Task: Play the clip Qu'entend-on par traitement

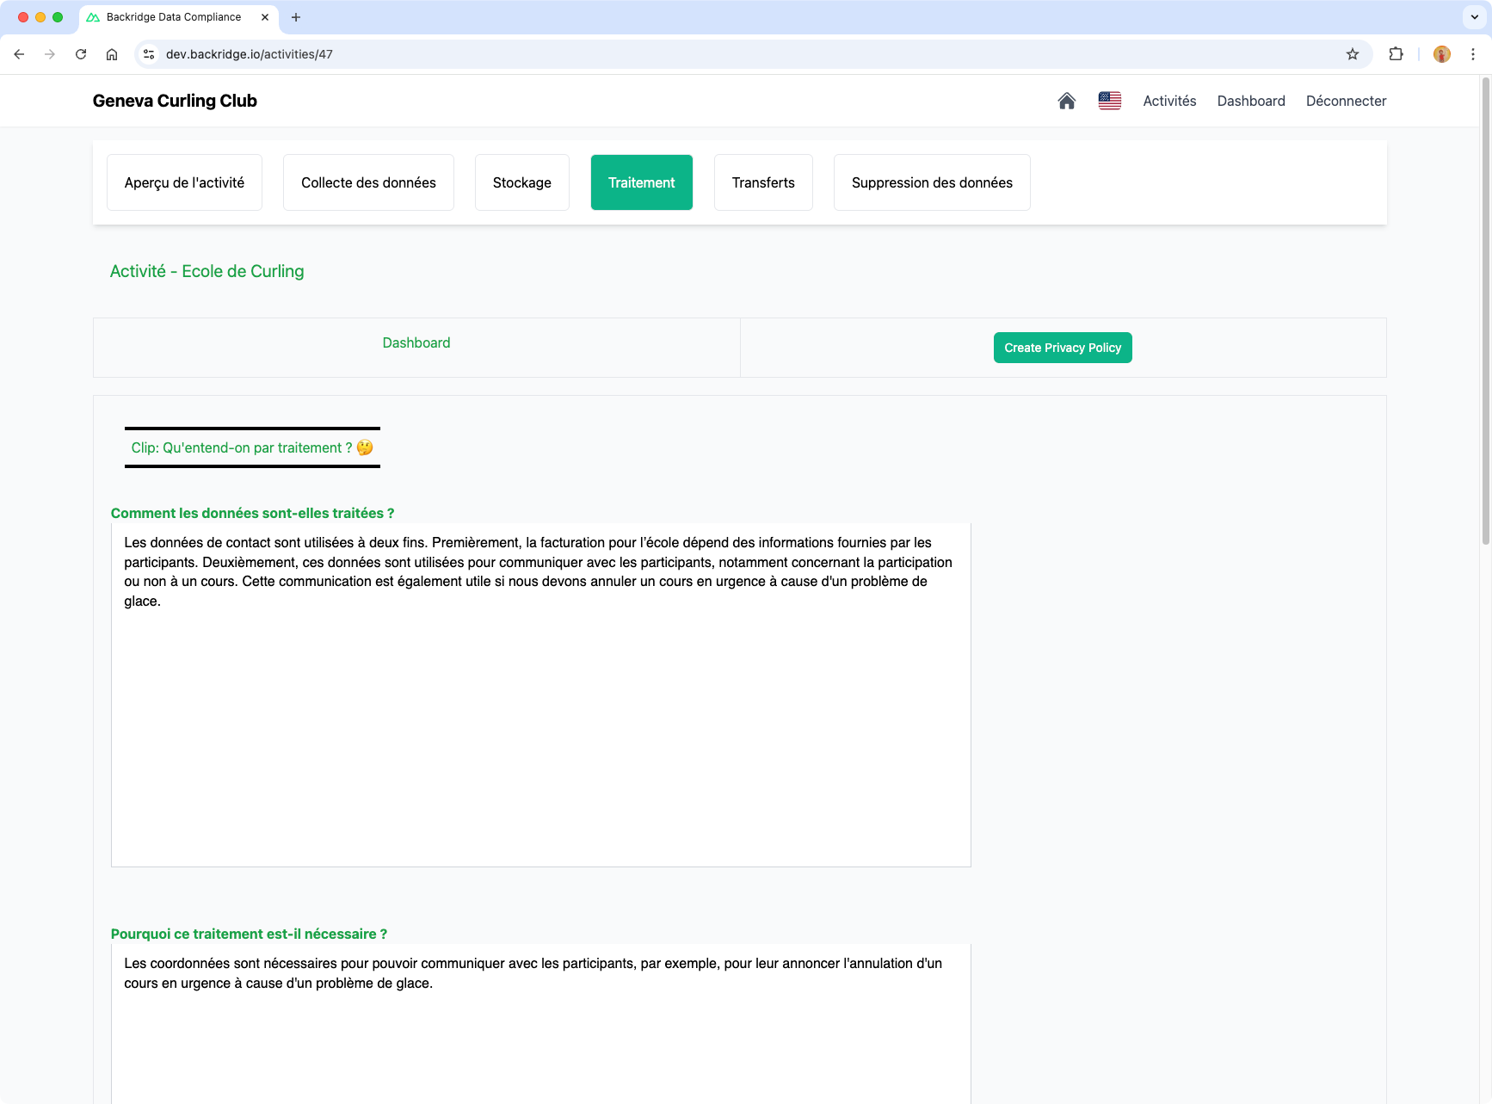Action: click(252, 447)
